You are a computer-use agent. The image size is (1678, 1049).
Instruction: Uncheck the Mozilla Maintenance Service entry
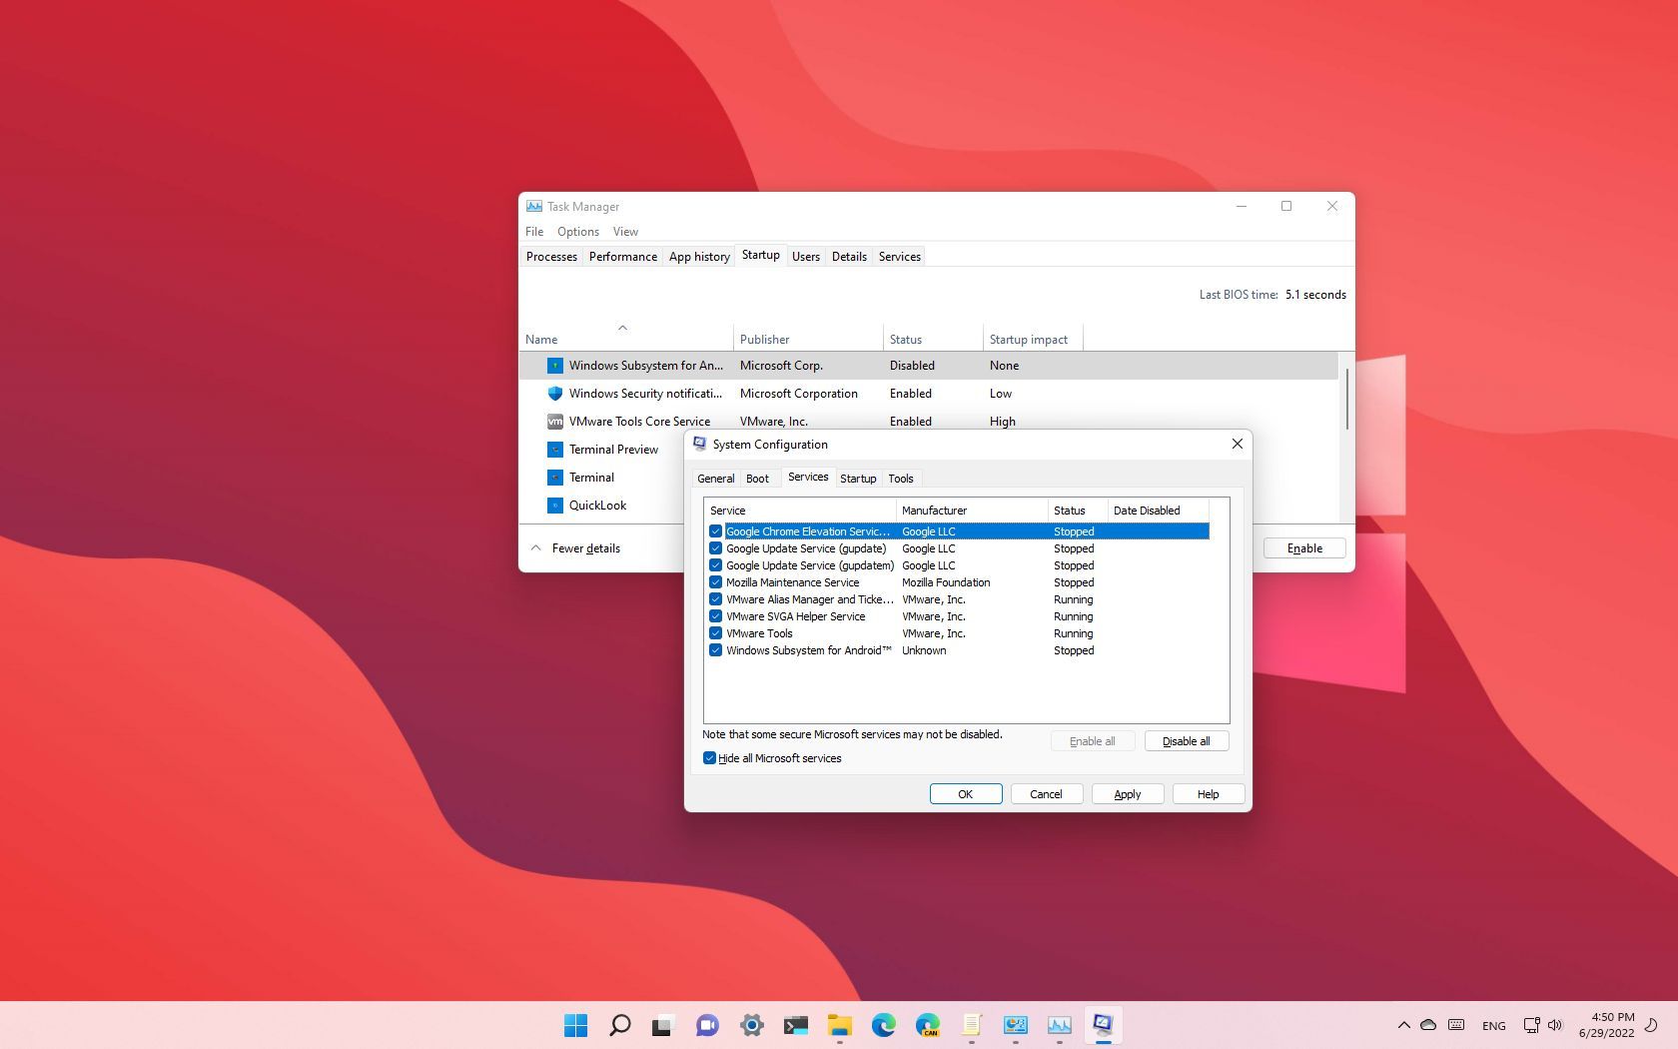tap(715, 582)
